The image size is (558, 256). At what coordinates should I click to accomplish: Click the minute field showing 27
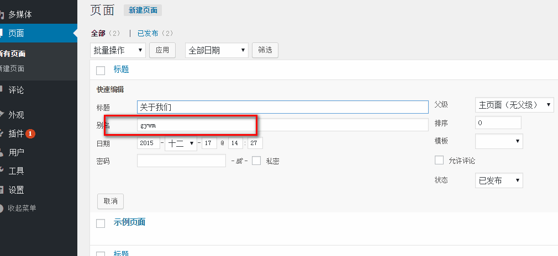tap(255, 143)
